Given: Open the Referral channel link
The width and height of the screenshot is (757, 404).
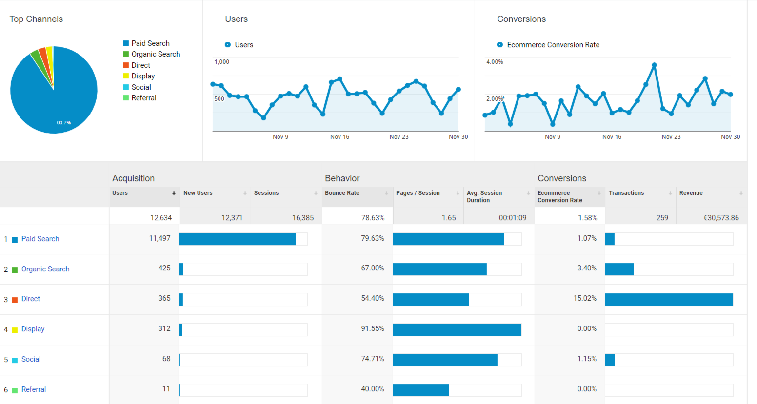Looking at the screenshot, I should (34, 389).
